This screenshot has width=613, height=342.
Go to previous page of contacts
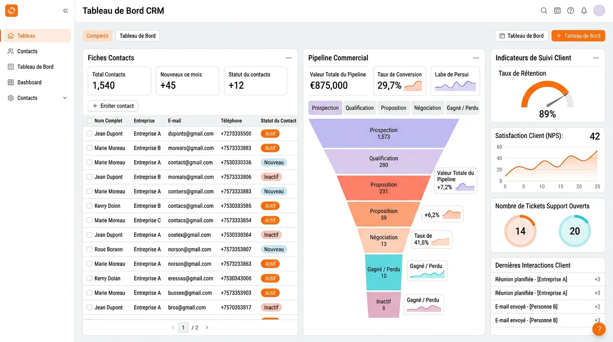pos(173,328)
